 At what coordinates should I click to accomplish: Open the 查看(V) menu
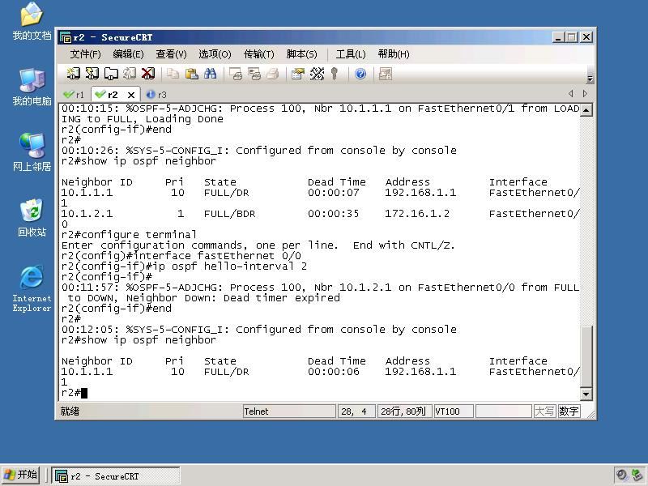coord(171,54)
